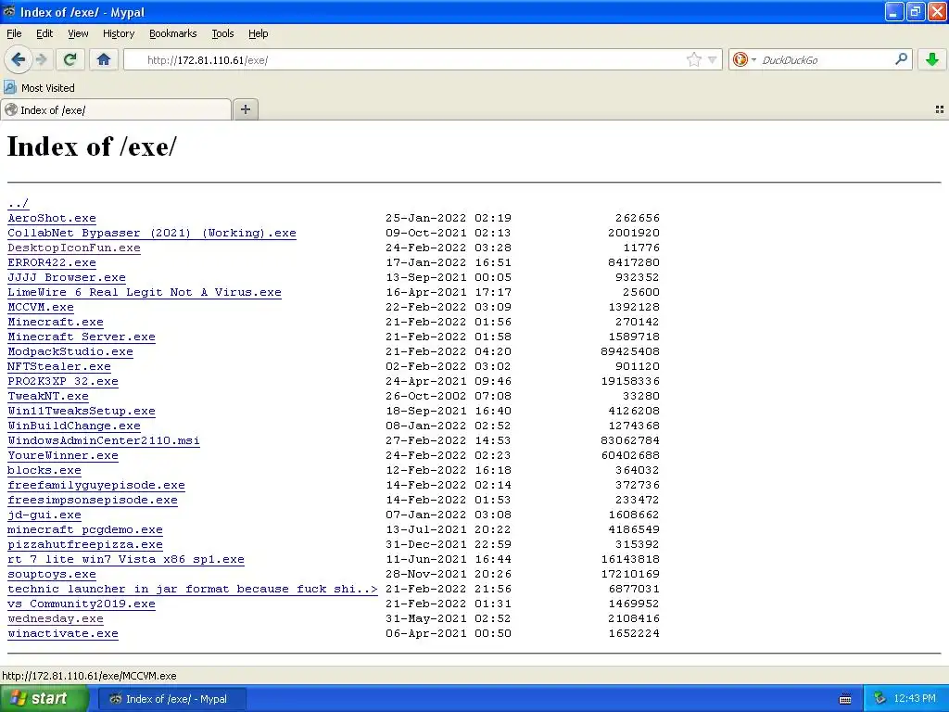The height and width of the screenshot is (712, 949).
Task: Open rt_7_lite_win7_Vista_x86_sp1.exe link
Action: 126,559
